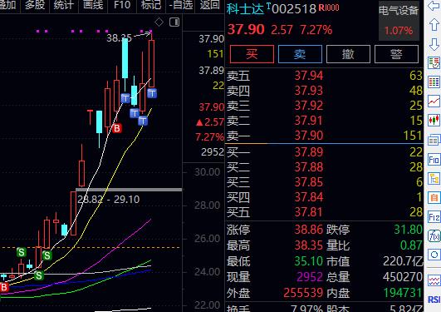The height and width of the screenshot is (312, 441).
Task: Select the 电气设备 sector box
Action: tap(399, 21)
